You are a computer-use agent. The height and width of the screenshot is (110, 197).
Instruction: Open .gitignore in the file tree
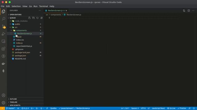pyautogui.click(x=19, y=49)
